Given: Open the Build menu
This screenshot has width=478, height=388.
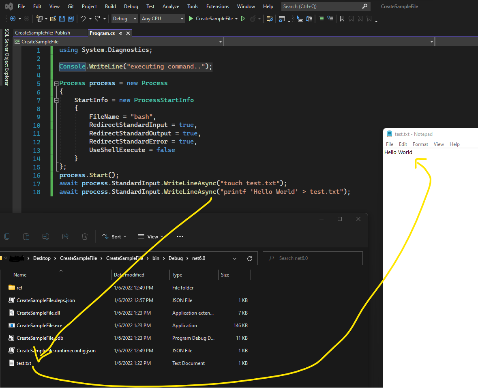Looking at the screenshot, I should [x=110, y=6].
